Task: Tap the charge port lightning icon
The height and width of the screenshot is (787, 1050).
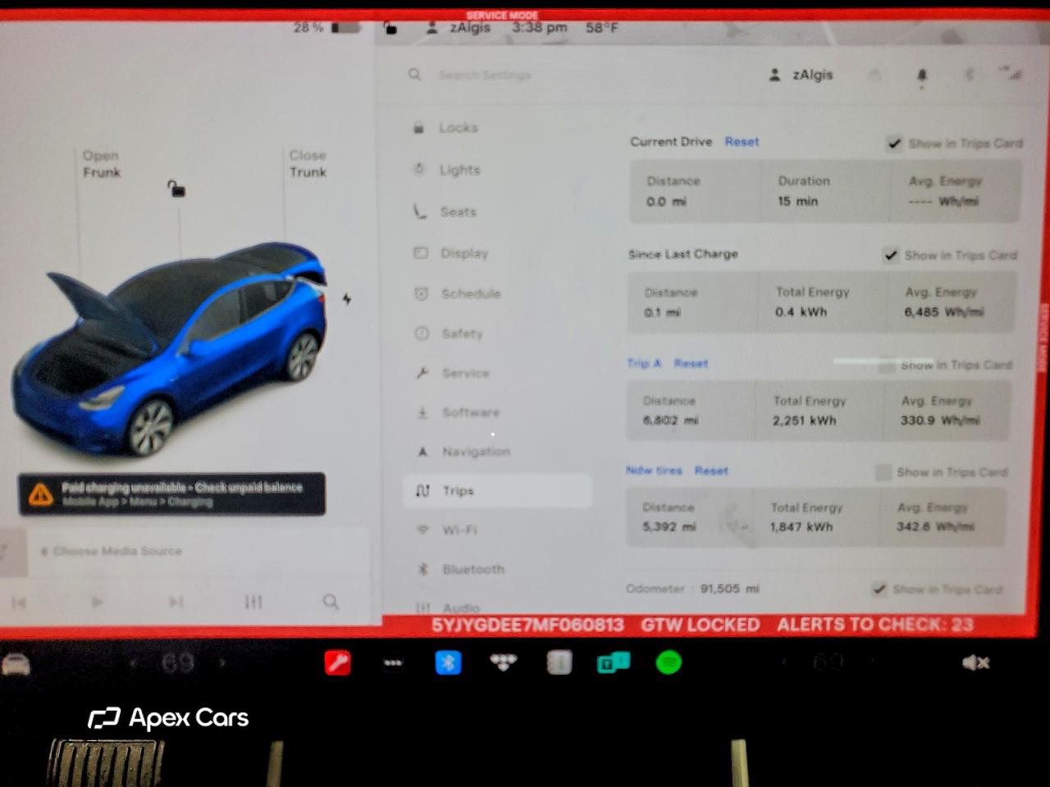Action: [x=347, y=299]
